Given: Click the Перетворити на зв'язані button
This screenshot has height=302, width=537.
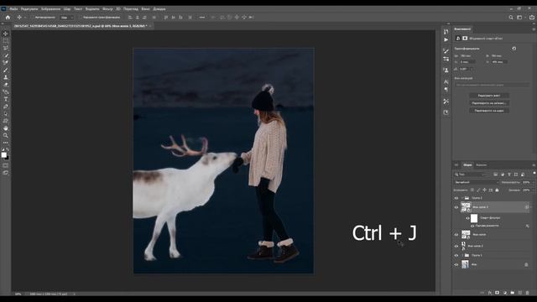Looking at the screenshot, I should pyautogui.click(x=489, y=103).
